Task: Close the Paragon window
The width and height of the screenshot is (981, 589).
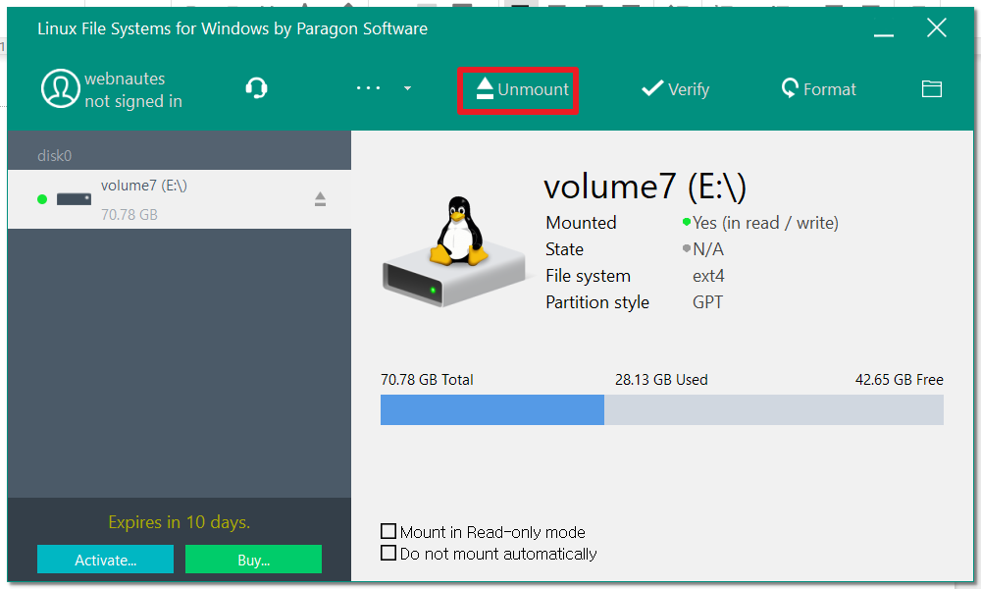Action: tap(937, 27)
